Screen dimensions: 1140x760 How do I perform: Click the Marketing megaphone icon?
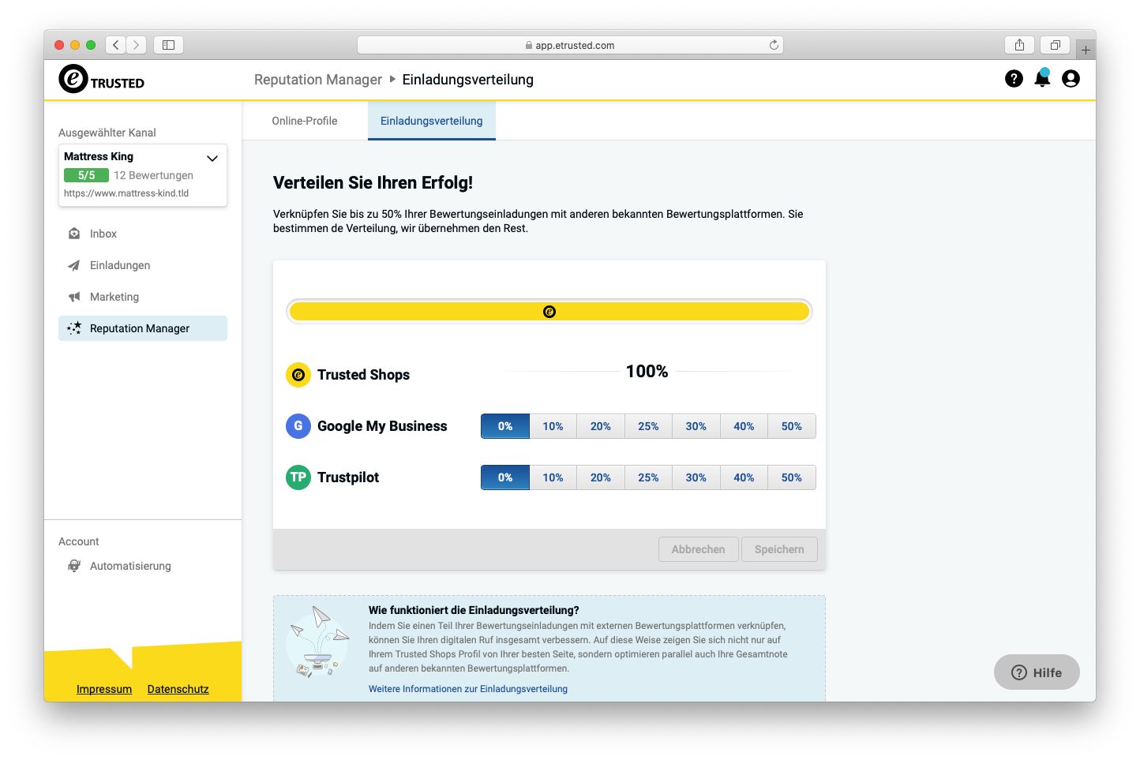click(x=74, y=297)
